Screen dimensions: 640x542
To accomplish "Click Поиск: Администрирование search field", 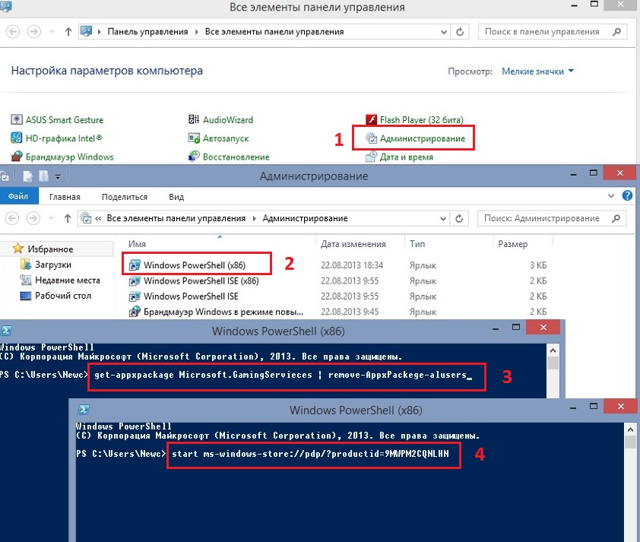I will [552, 219].
